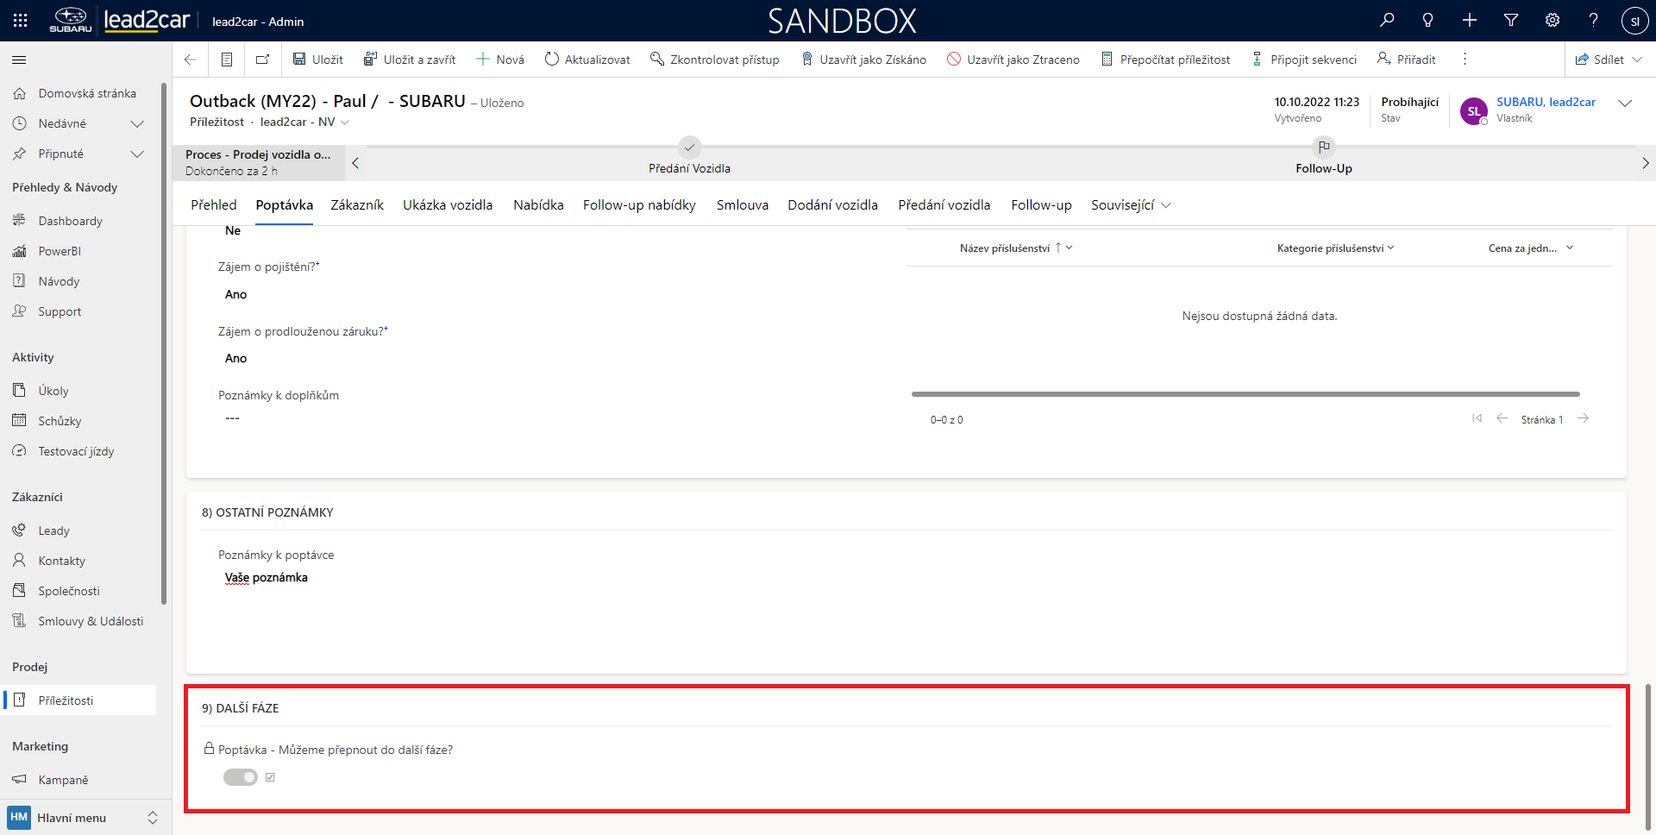Open the SUBARU, lead2car owner link

[x=1546, y=102]
